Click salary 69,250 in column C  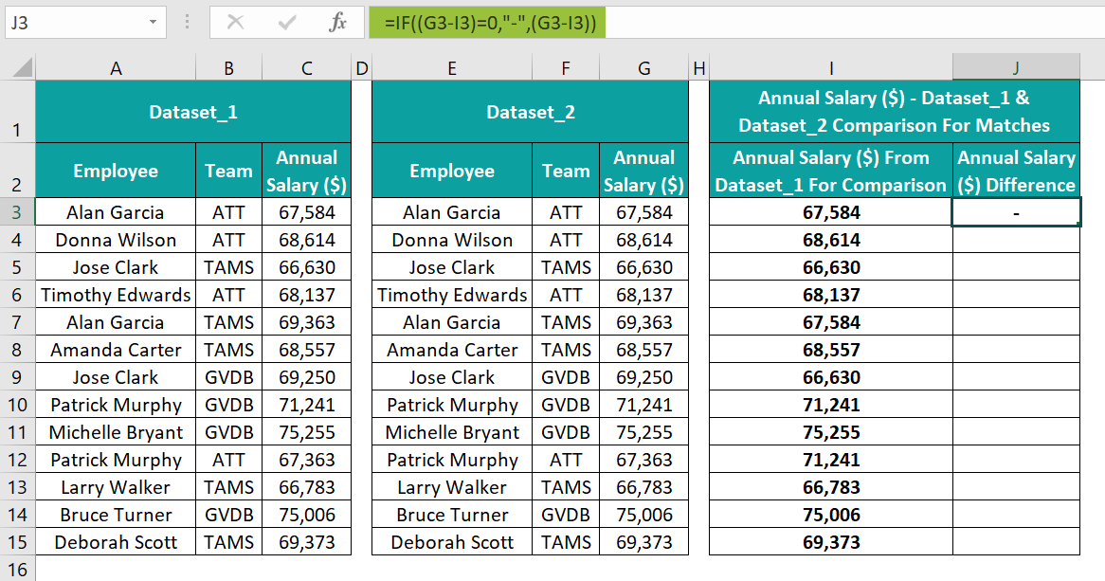point(306,377)
